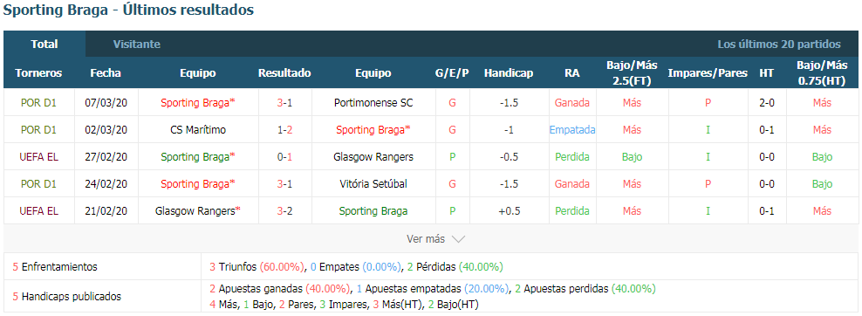Select the Total tab
862x316 pixels.
[44, 44]
